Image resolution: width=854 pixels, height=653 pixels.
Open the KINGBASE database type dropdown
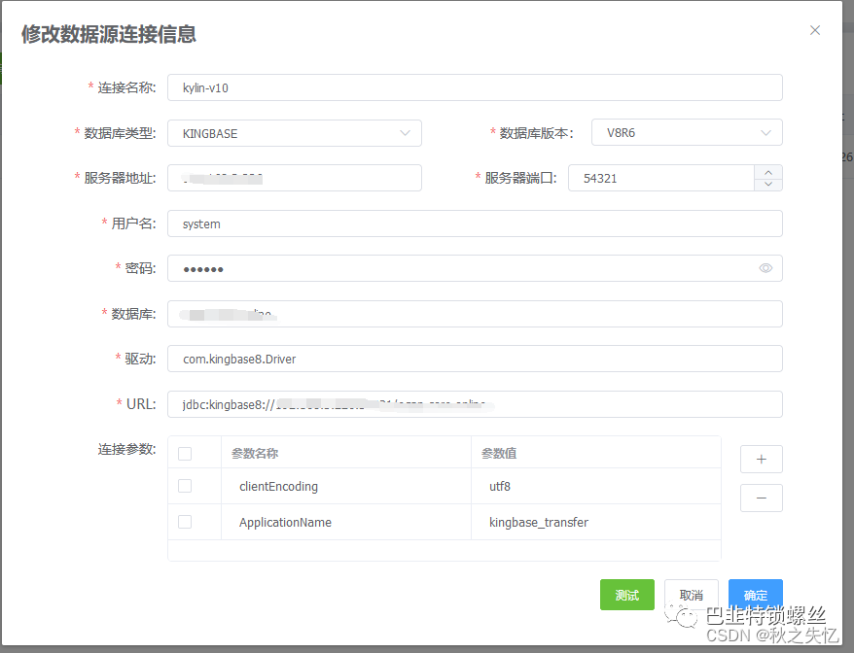click(x=294, y=133)
